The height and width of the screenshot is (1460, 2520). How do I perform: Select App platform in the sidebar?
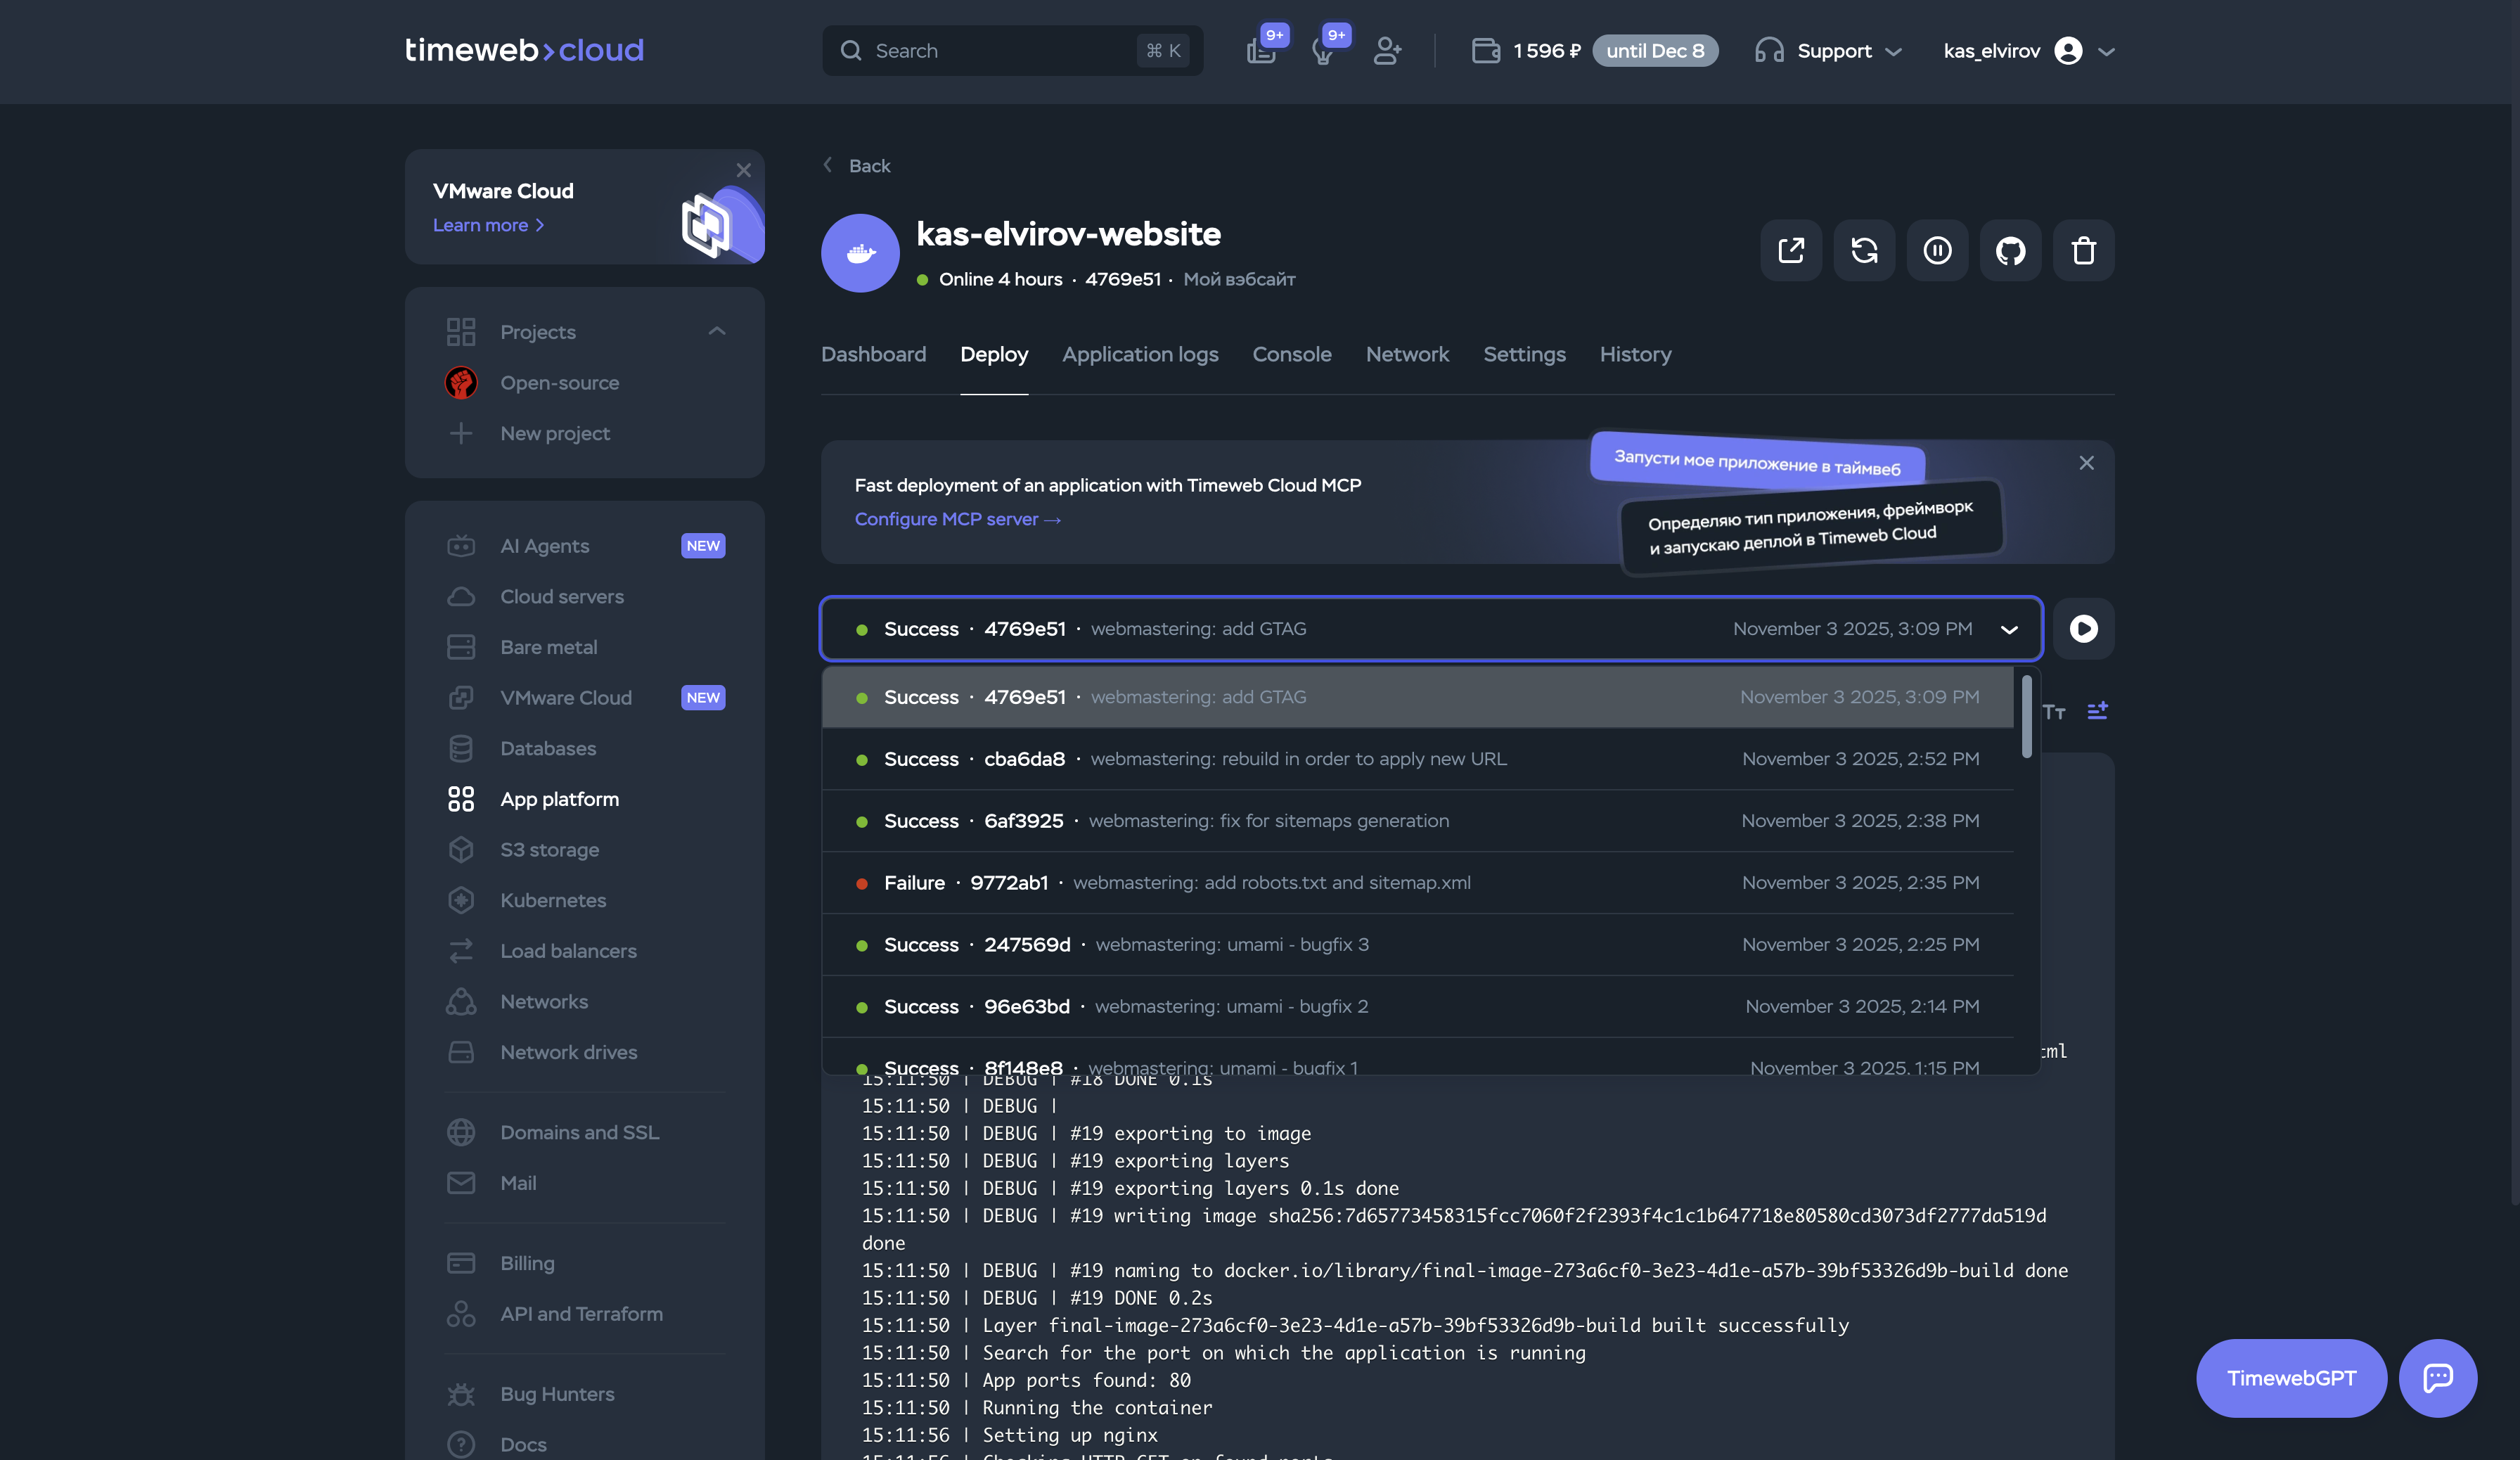pos(558,799)
